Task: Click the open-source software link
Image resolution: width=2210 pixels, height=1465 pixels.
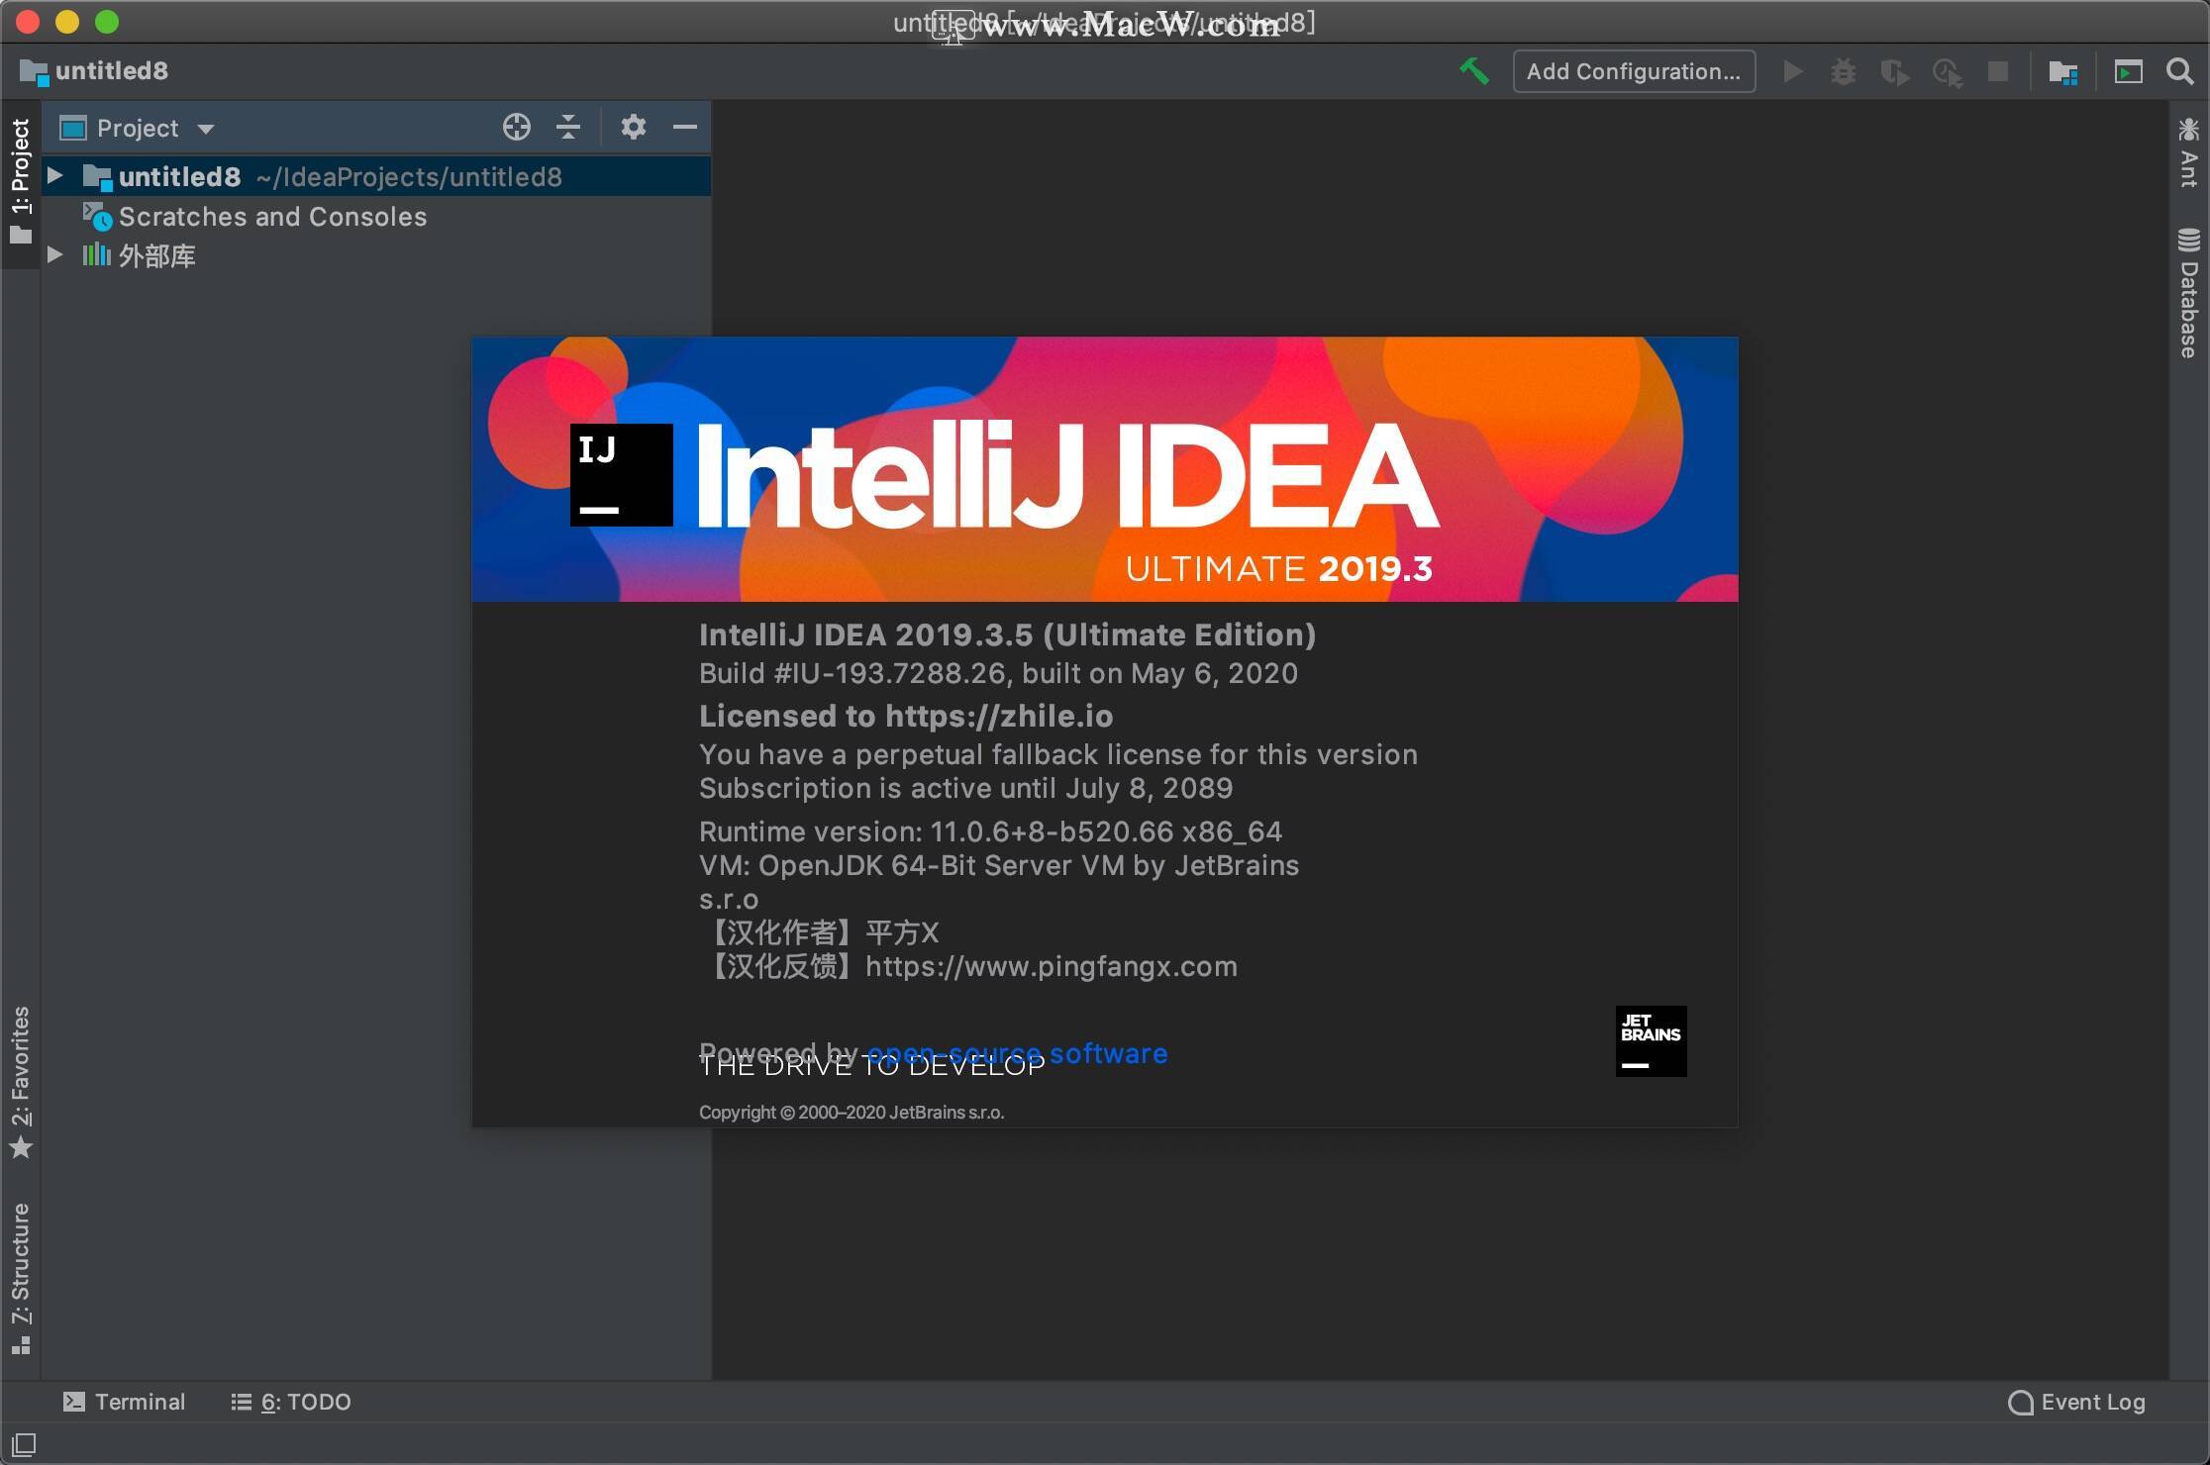Action: 1017,1053
